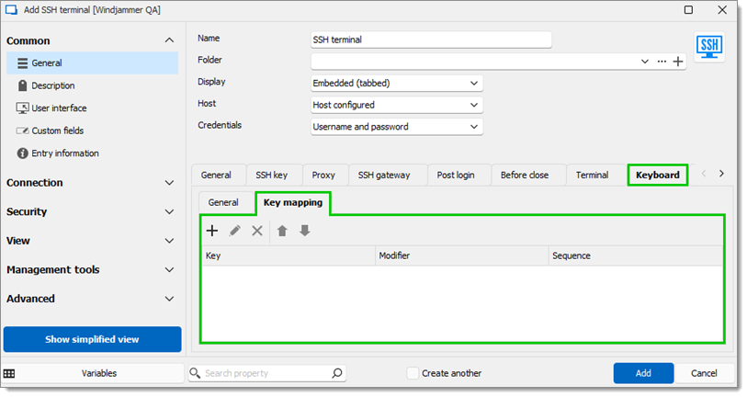
Task: Add new folder with plus icon
Action: coord(678,62)
